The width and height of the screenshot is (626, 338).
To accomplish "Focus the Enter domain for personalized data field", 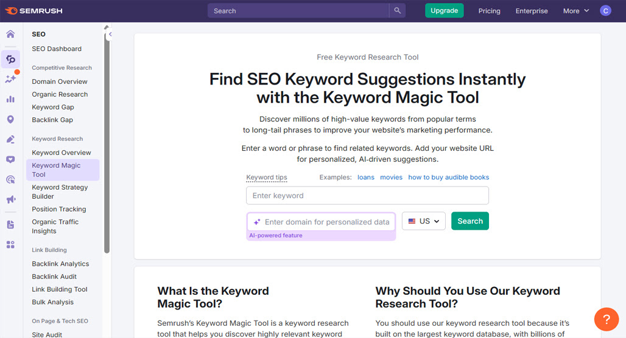I will (x=322, y=222).
